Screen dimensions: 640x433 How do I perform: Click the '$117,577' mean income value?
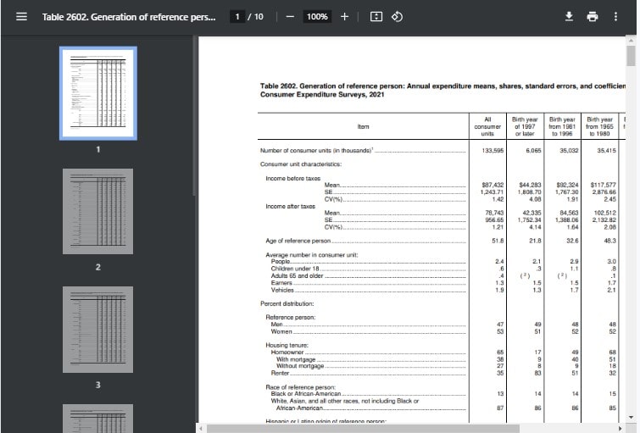604,185
